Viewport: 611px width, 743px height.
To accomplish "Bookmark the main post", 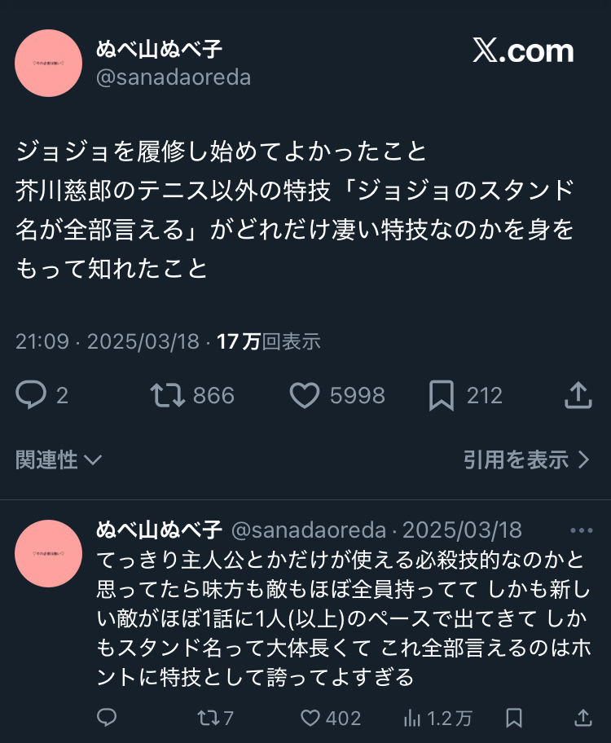I will coord(441,396).
